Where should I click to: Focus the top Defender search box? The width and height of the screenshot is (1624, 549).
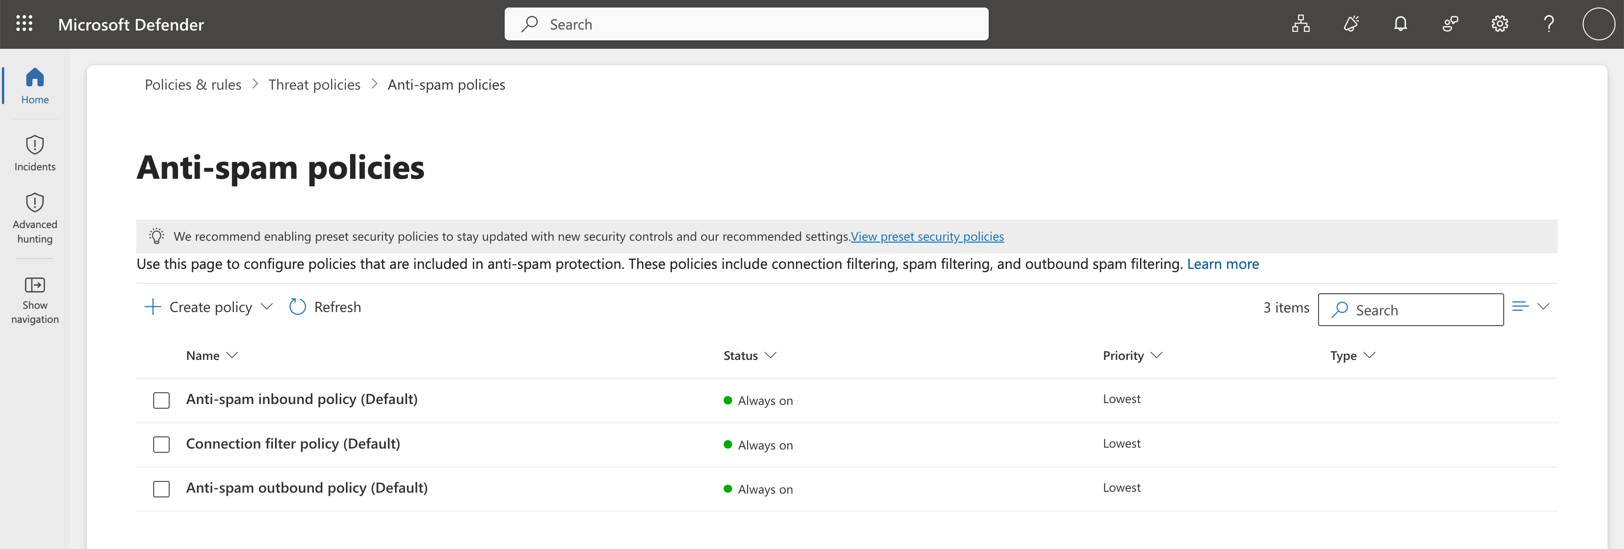(x=746, y=24)
